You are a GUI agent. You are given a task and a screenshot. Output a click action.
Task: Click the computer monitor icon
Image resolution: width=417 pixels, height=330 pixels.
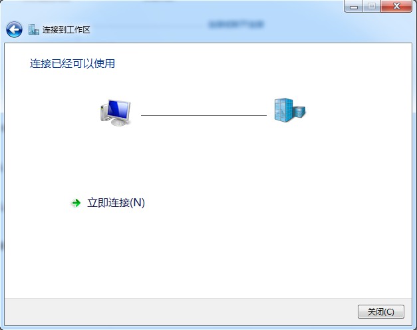[116, 113]
